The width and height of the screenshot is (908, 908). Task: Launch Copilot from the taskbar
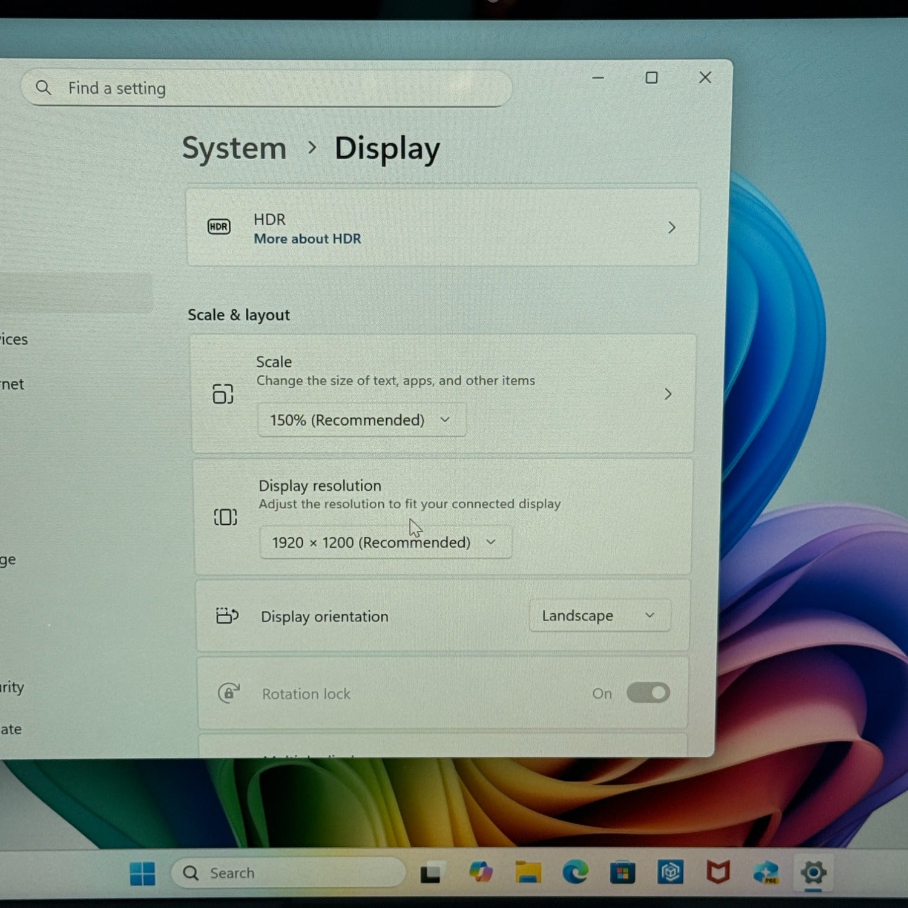(x=481, y=872)
